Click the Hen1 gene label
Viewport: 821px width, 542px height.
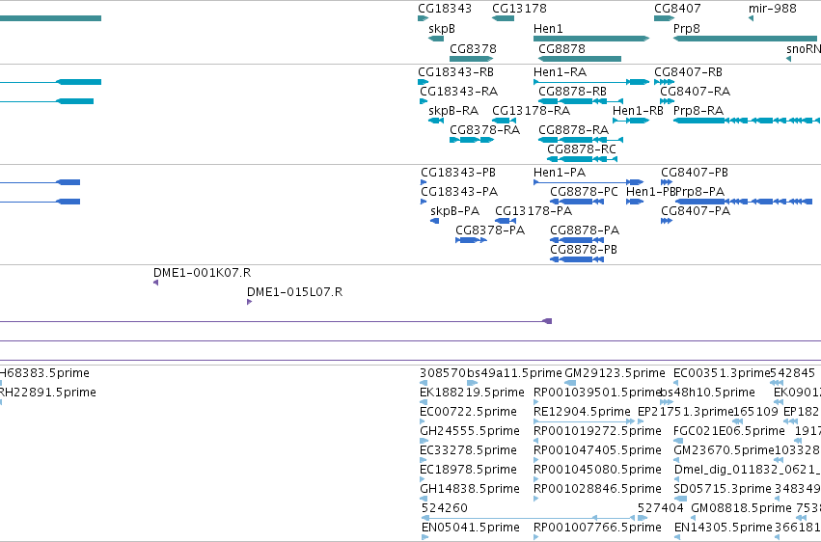pos(548,29)
